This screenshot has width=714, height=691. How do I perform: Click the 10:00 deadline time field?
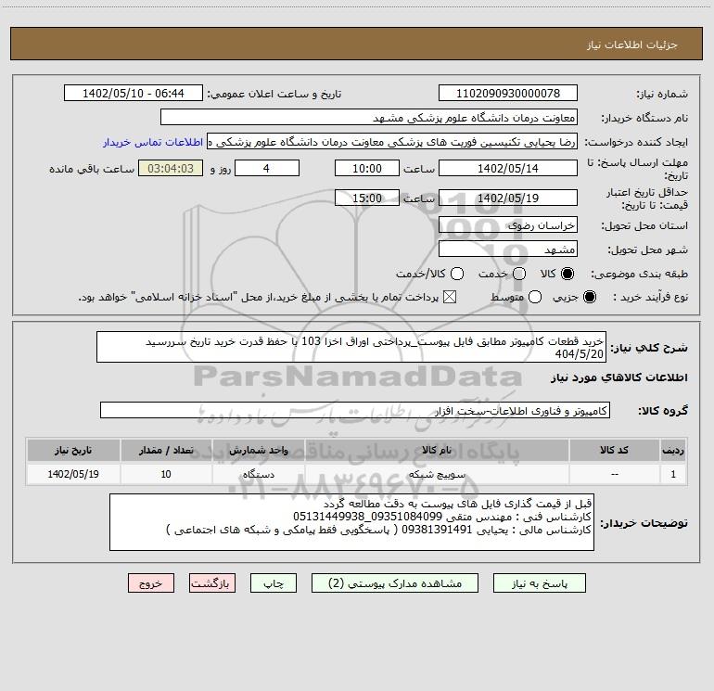(367, 168)
